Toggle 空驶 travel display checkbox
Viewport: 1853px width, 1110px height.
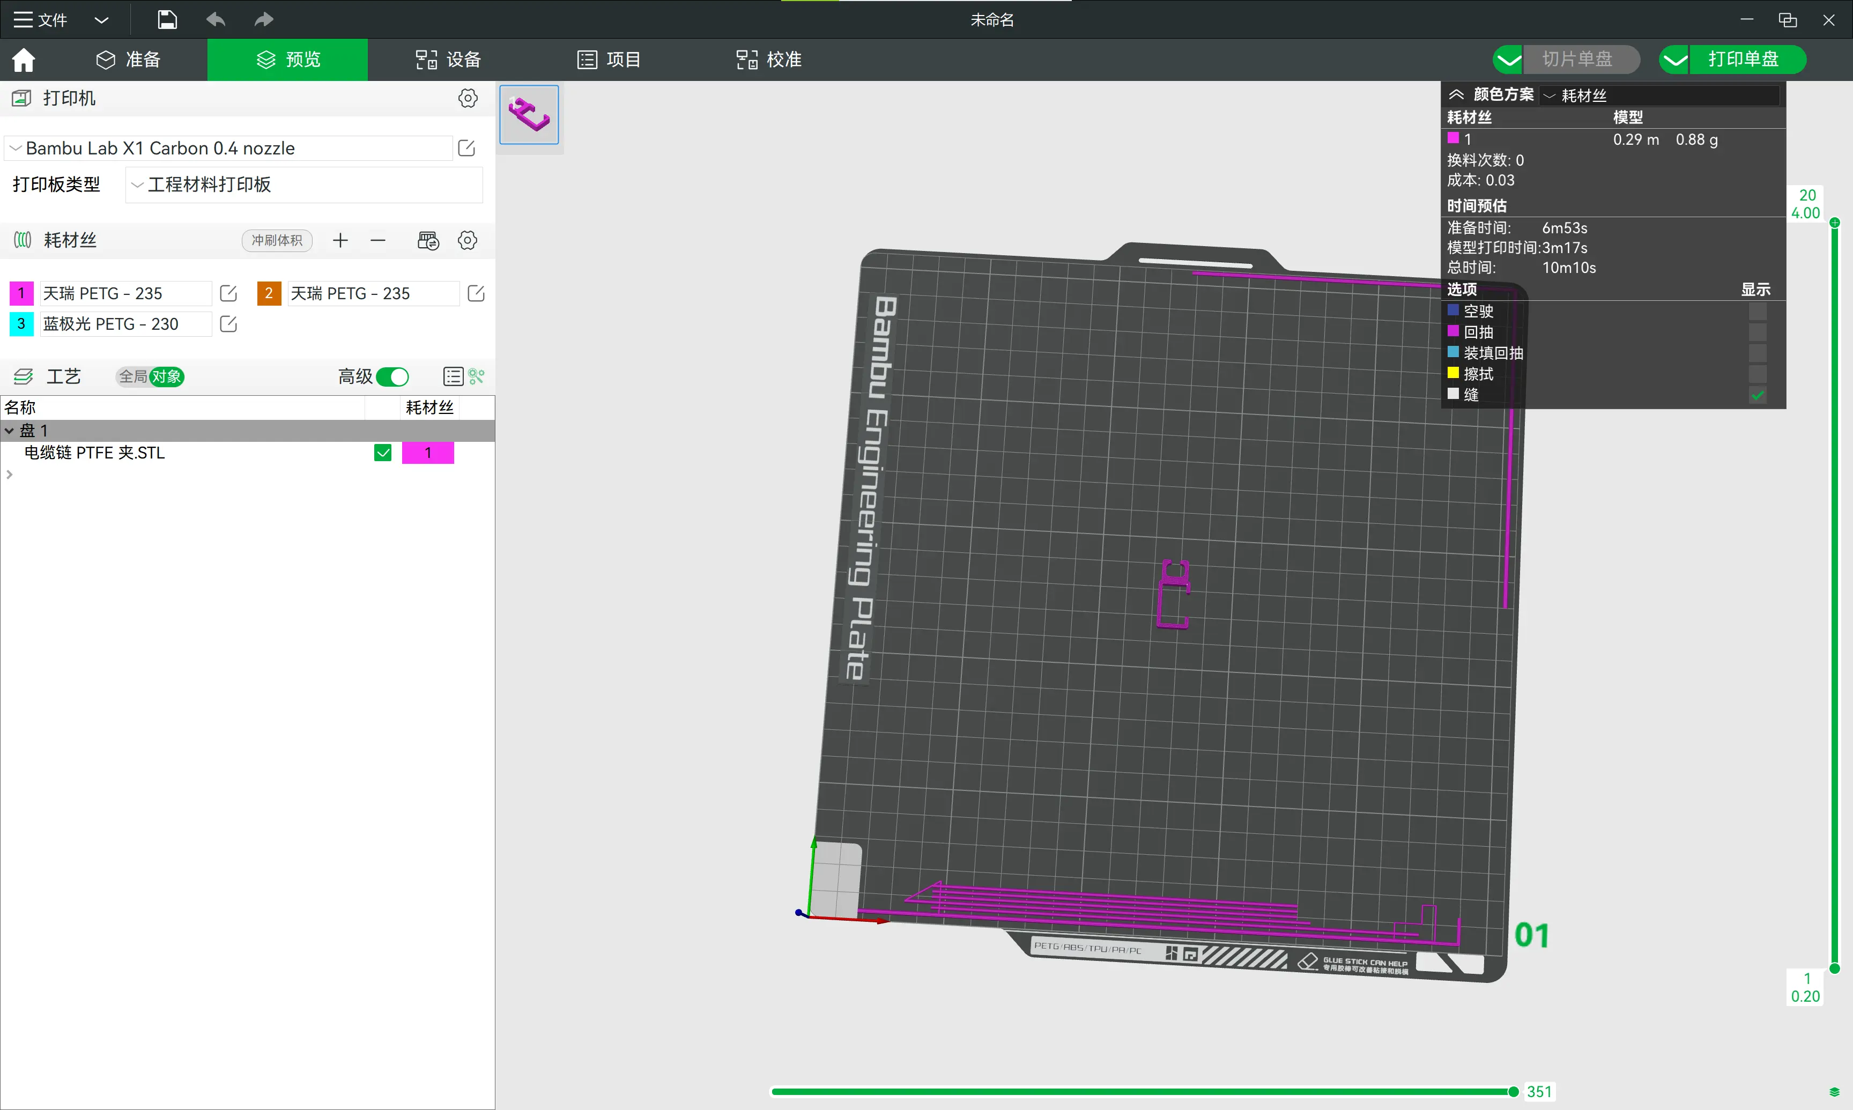pos(1758,311)
